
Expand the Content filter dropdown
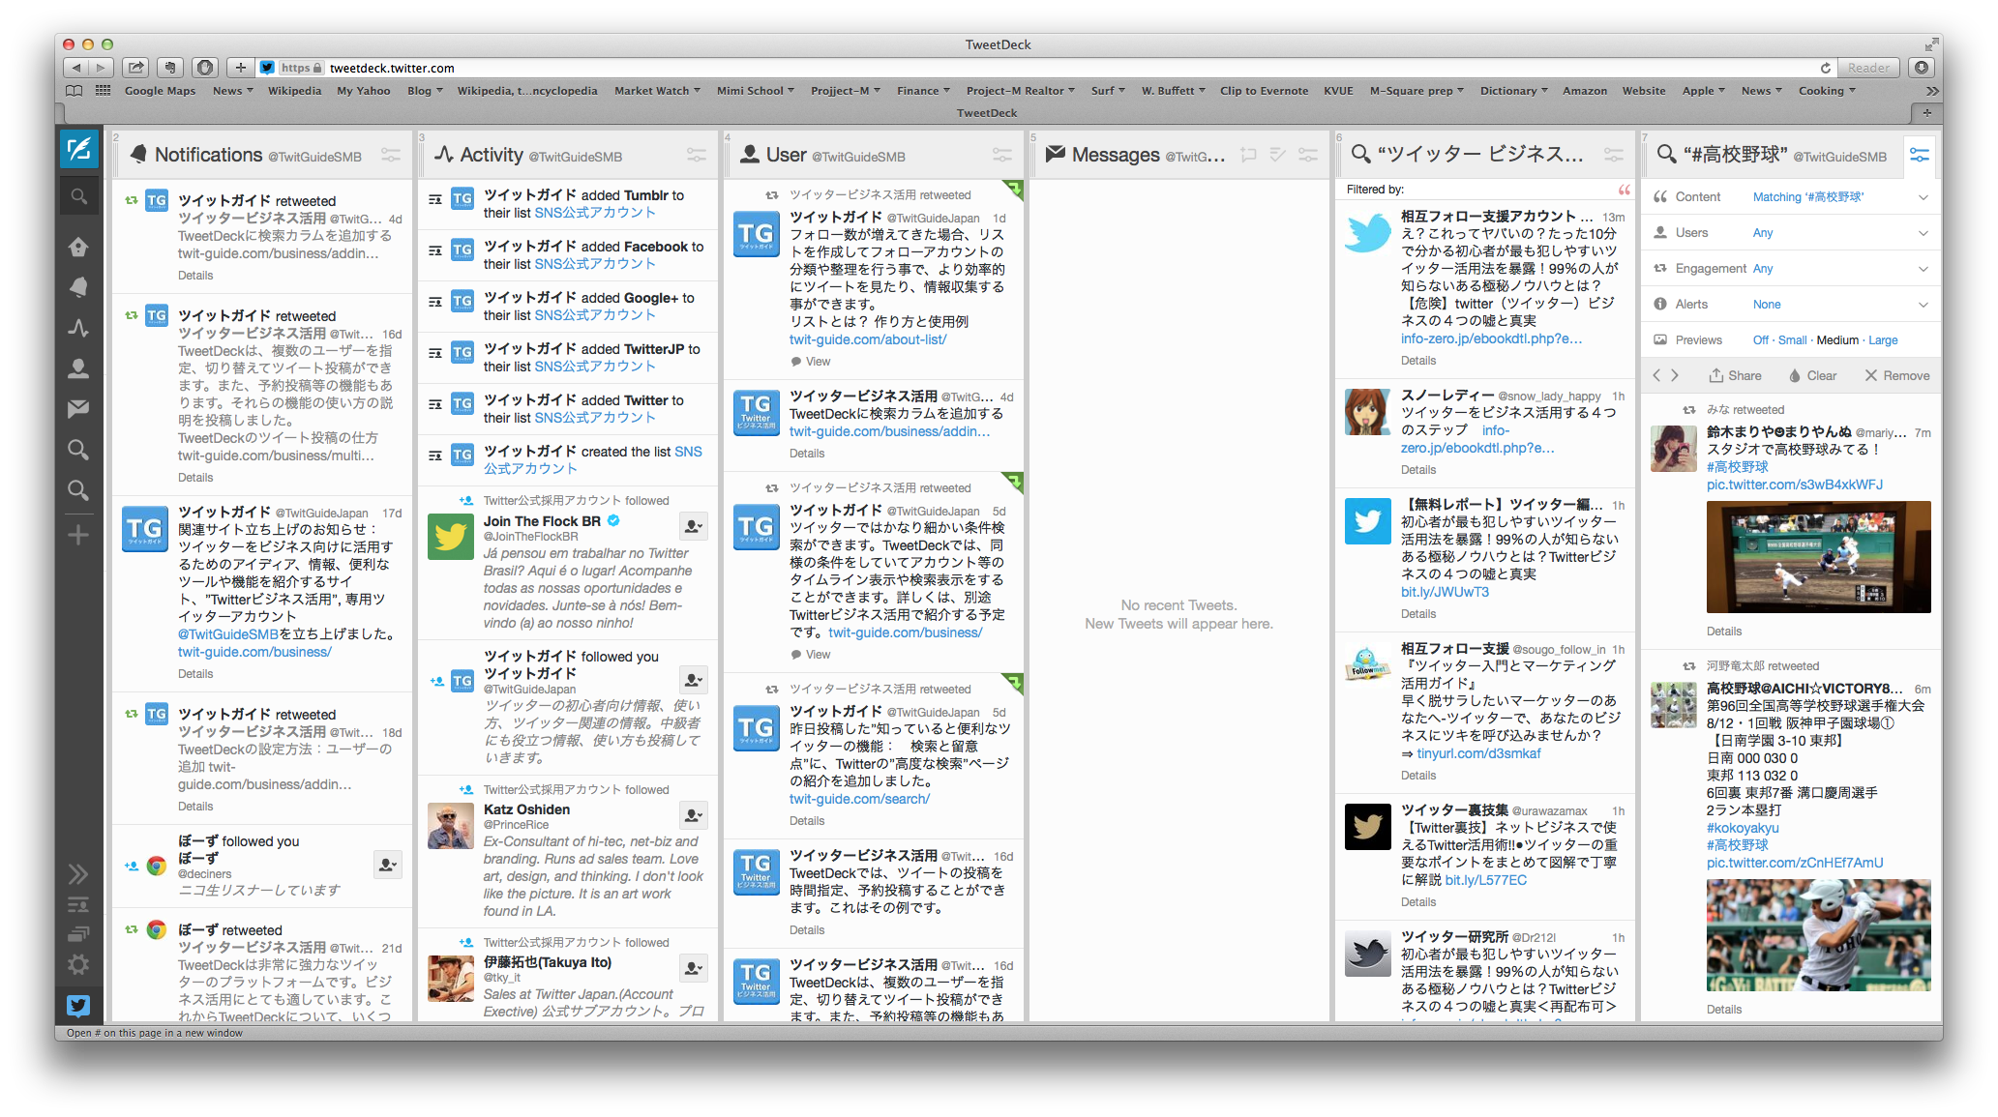pos(1923,197)
